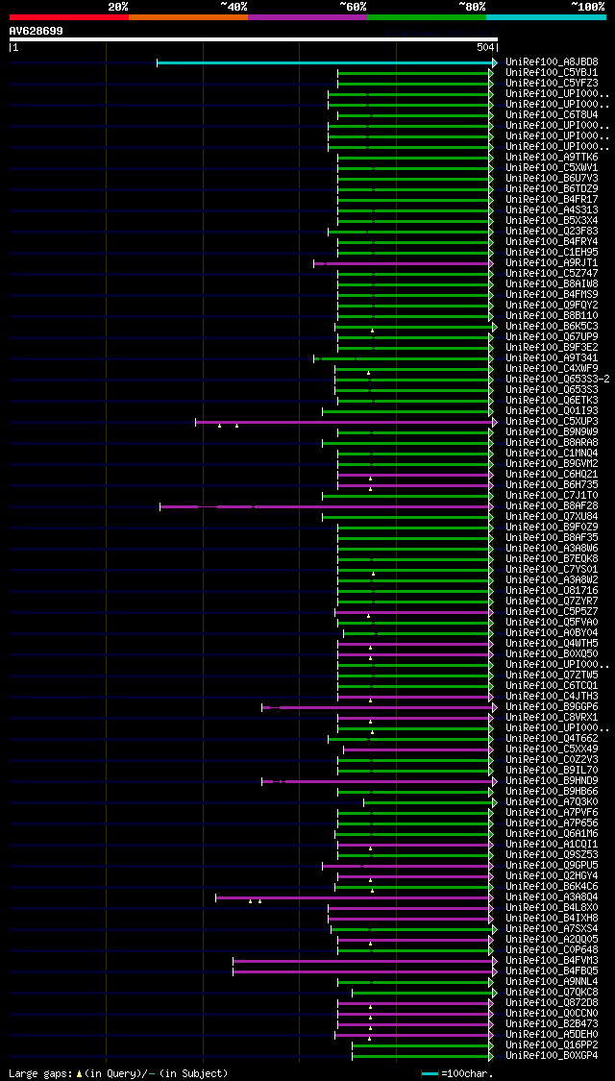615x1081 pixels.
Task: Click UniRef100_Q16PP2 label
Action: tap(552, 1045)
